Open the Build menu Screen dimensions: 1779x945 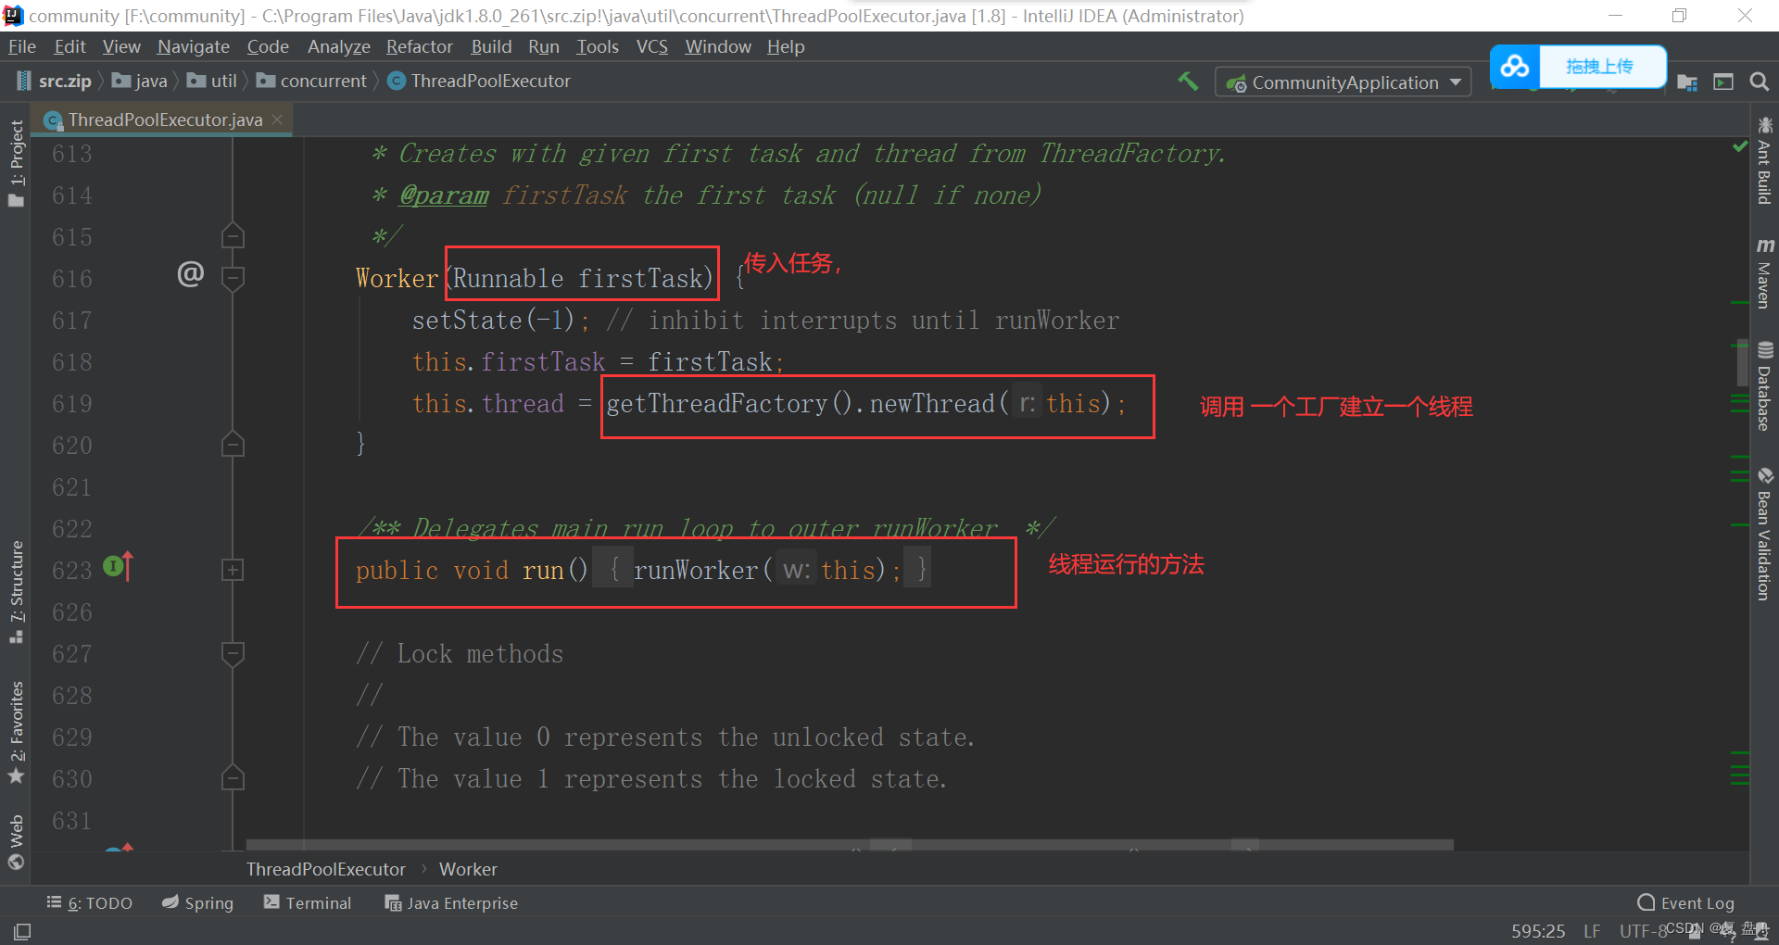[491, 46]
